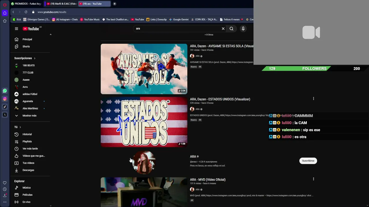369x207 pixels.
Task: Open title ARA, Dazen - ESTADOS UNIDOS (Visualizer)
Action: pos(220,99)
